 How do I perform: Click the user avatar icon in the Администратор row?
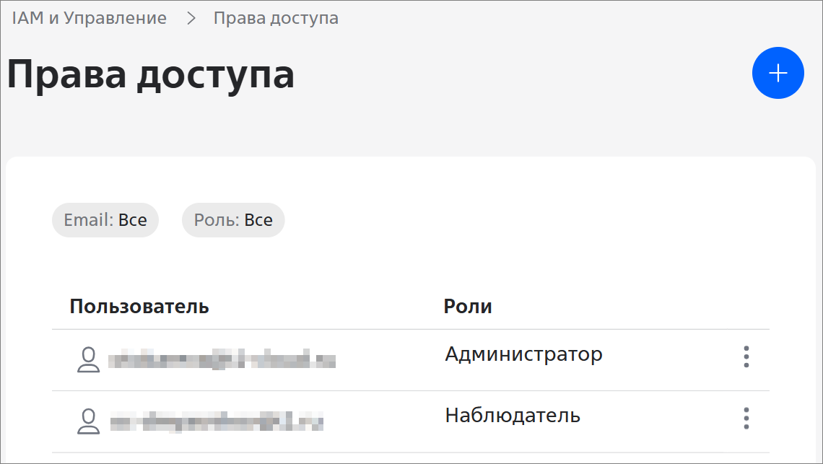pyautogui.click(x=88, y=359)
